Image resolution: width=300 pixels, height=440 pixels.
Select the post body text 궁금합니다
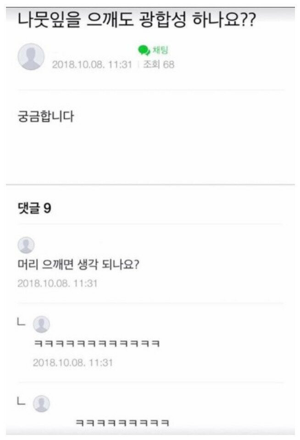(x=45, y=117)
